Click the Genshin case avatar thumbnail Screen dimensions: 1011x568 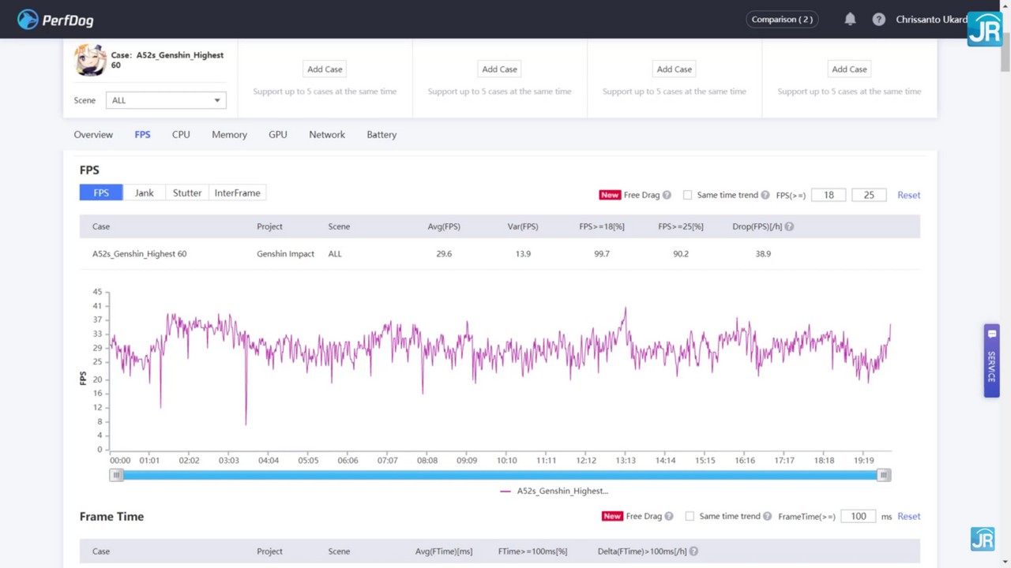90,60
